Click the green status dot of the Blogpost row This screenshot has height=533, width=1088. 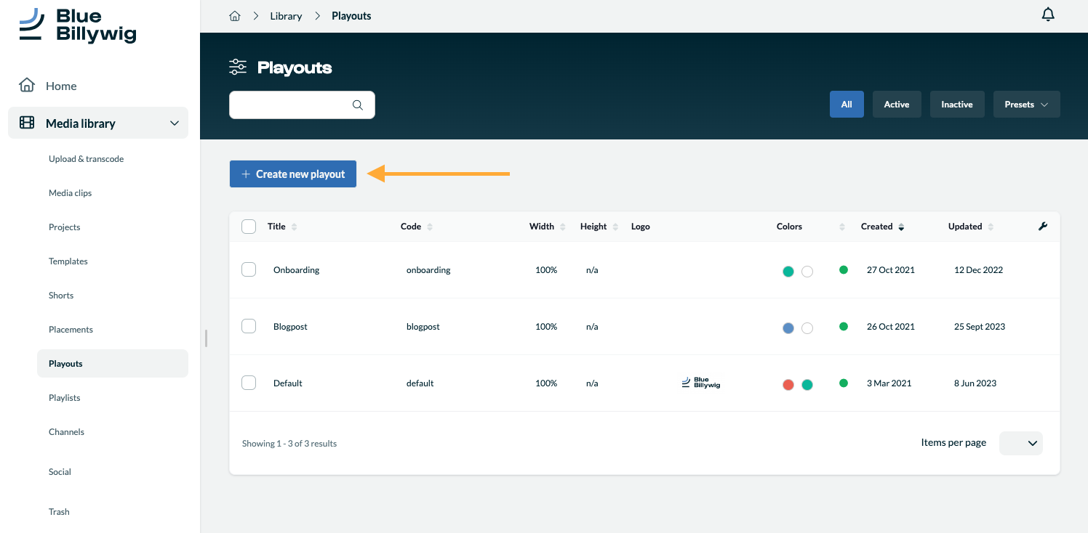coord(844,326)
